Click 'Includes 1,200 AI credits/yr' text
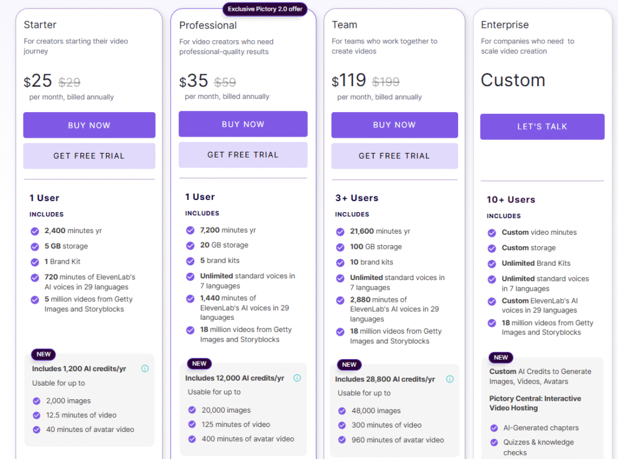 point(79,369)
